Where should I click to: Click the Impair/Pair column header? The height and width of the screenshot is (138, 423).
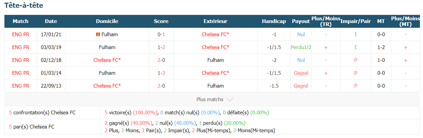pyautogui.click(x=355, y=21)
